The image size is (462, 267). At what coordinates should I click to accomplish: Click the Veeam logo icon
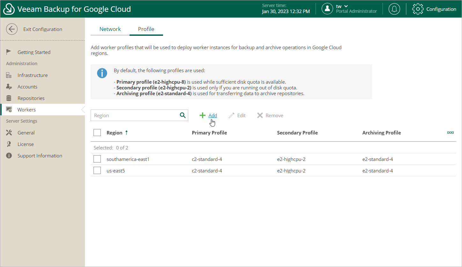[9, 9]
